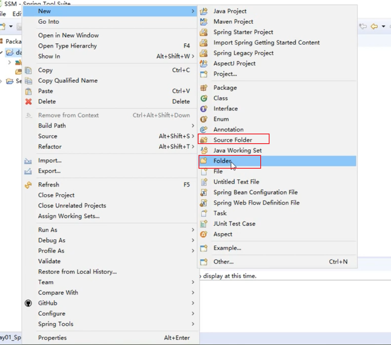Expand the Show In submenu arrow
Screen dimensions: 391x345
pos(193,56)
